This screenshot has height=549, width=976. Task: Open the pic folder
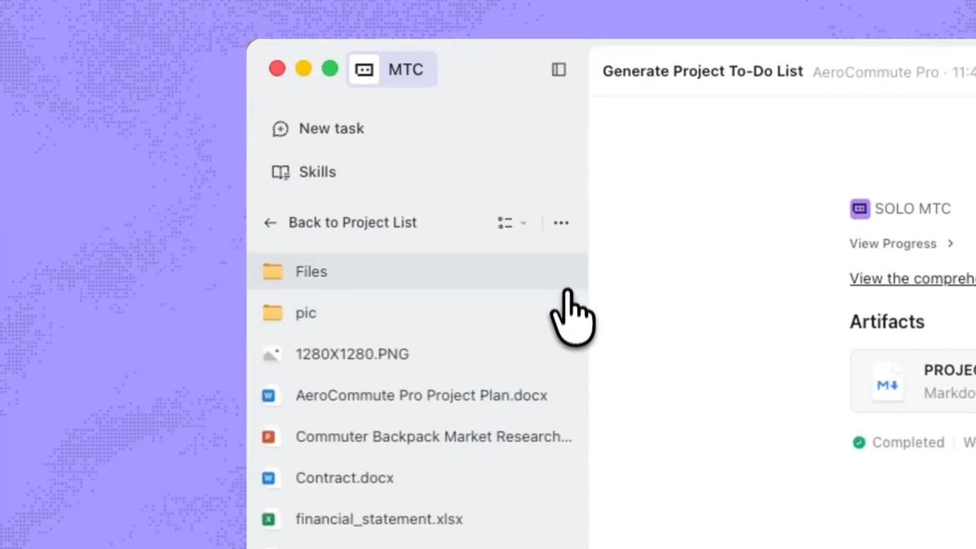[417, 313]
